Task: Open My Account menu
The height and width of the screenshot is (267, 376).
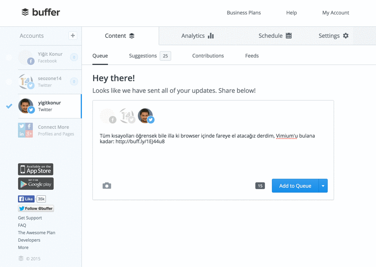Action: pyautogui.click(x=335, y=13)
